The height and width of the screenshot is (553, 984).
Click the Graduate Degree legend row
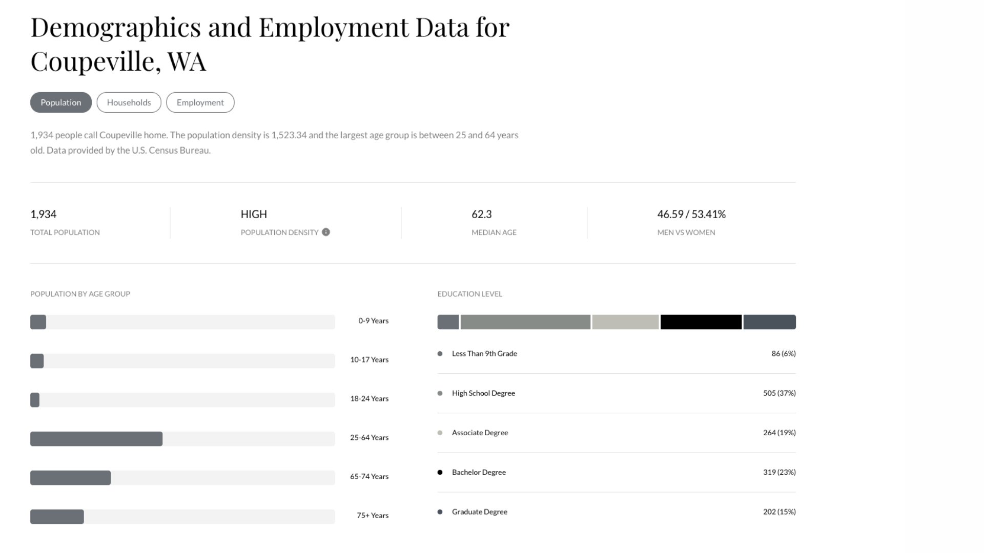[x=616, y=512]
